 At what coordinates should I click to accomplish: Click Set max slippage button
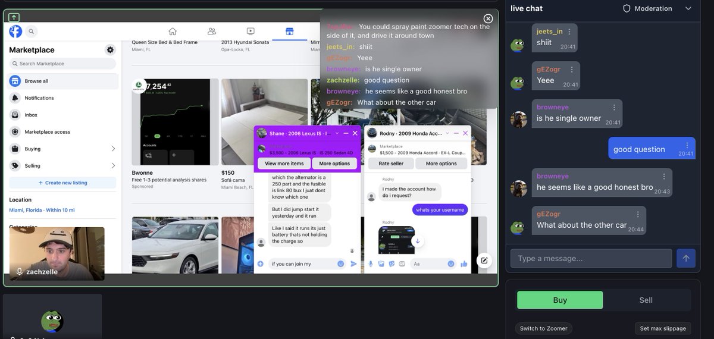663,328
